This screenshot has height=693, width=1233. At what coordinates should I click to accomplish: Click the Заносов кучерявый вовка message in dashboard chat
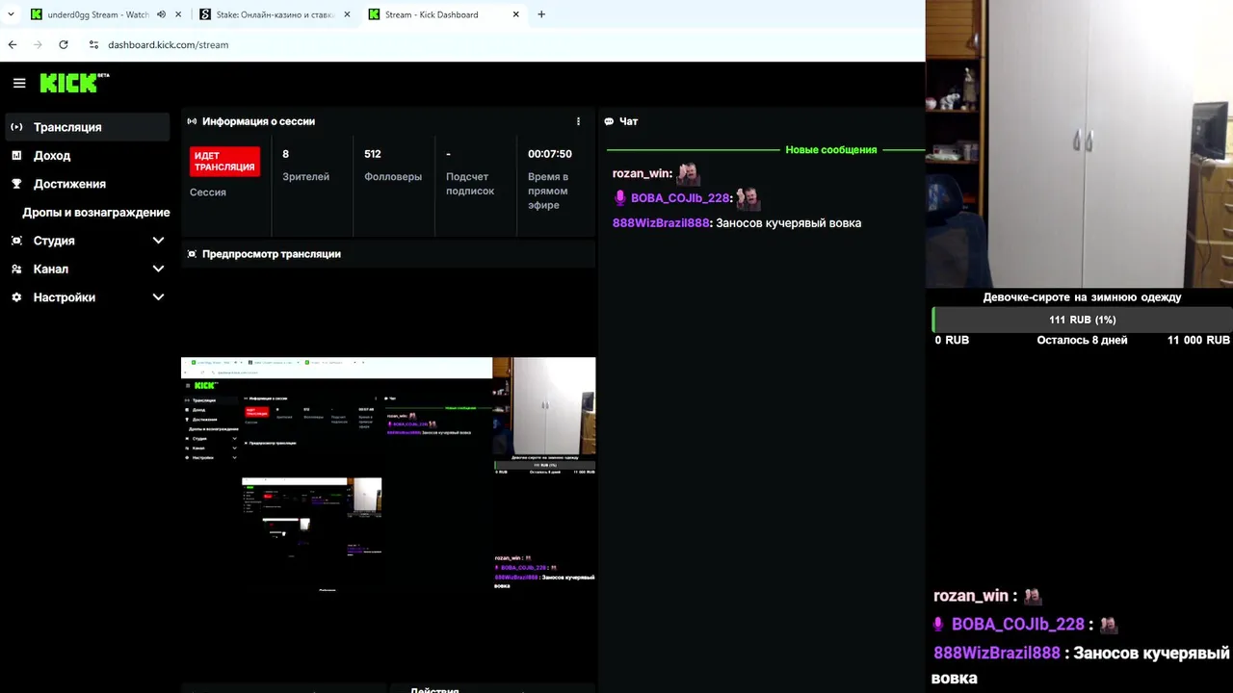[789, 223]
